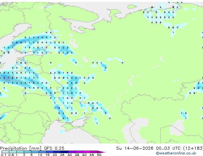Click the 'Precipitation [mm]' title text
Screen dimensions: 203x156
coord(21,148)
